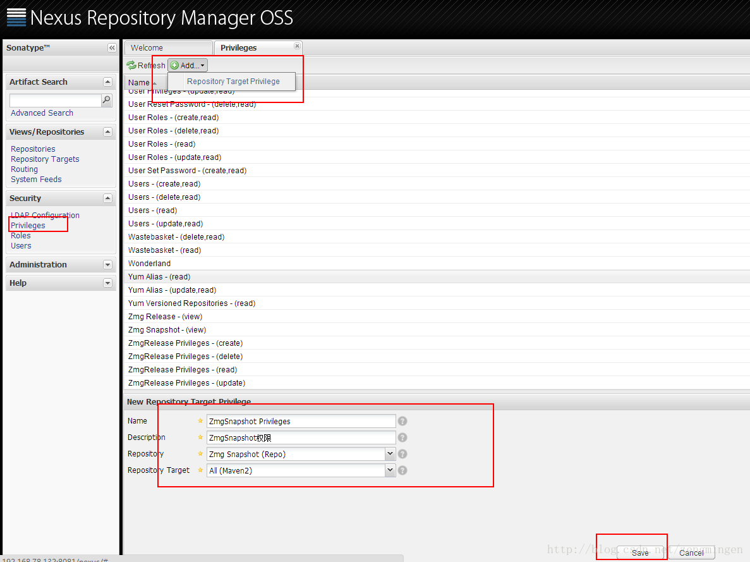The height and width of the screenshot is (562, 750).
Task: Switch to the Welcome tab
Action: click(168, 48)
